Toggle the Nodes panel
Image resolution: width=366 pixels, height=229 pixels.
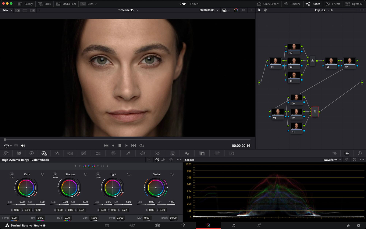(x=313, y=4)
